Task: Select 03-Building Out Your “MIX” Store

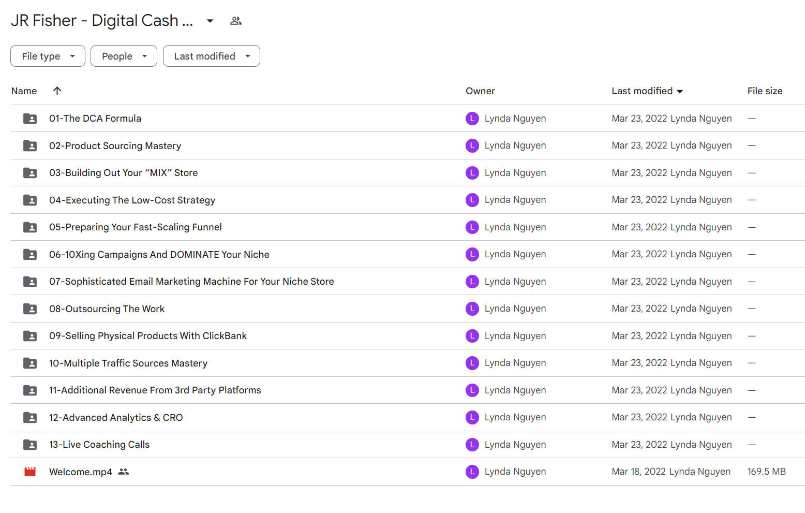Action: click(x=123, y=173)
